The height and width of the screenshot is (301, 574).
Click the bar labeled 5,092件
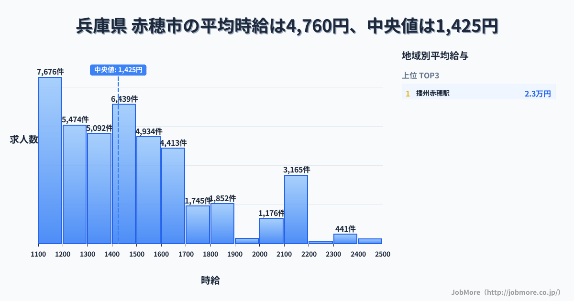click(x=99, y=188)
